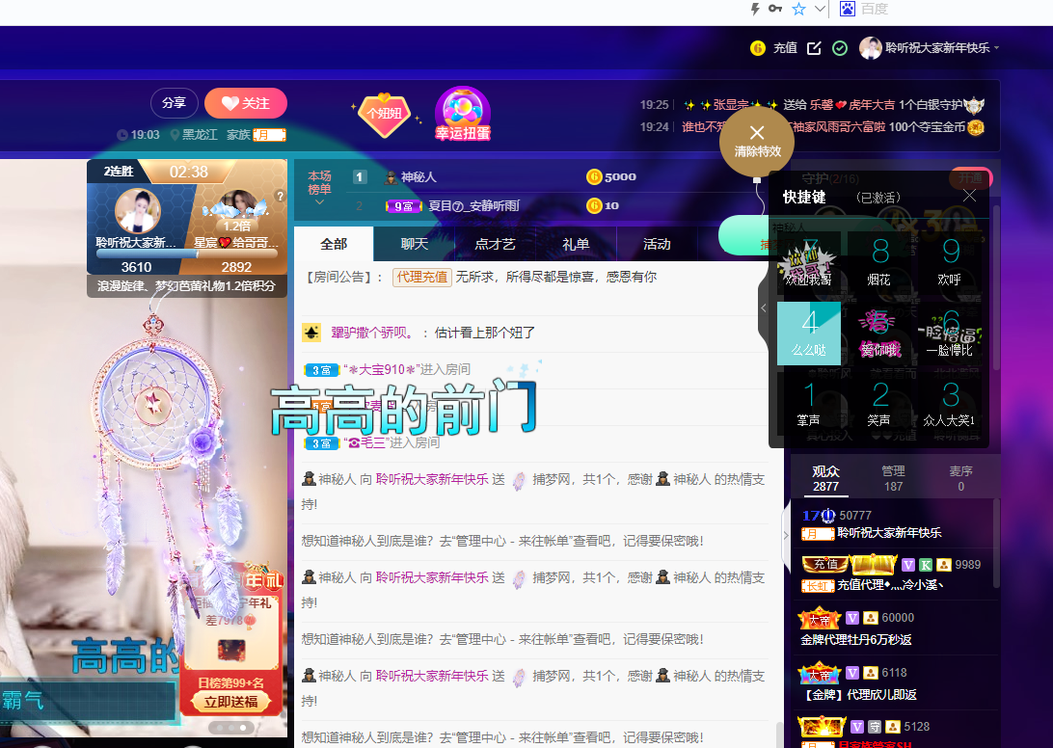Trigger shortcut 6 一脸懵比
The height and width of the screenshot is (748, 1053).
(x=950, y=334)
